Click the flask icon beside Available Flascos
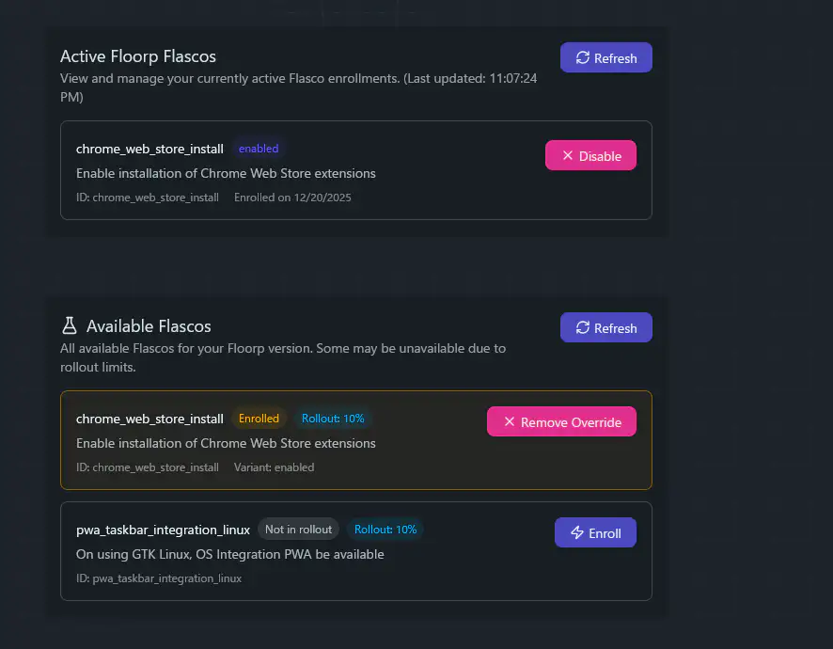The image size is (833, 649). tap(70, 326)
